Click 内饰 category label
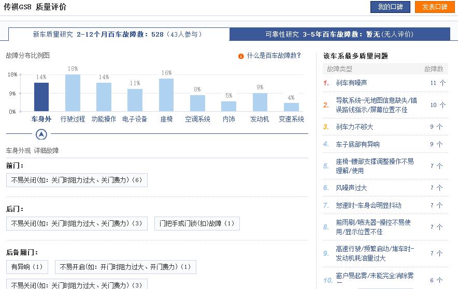The width and height of the screenshot is (458, 289). 228,119
